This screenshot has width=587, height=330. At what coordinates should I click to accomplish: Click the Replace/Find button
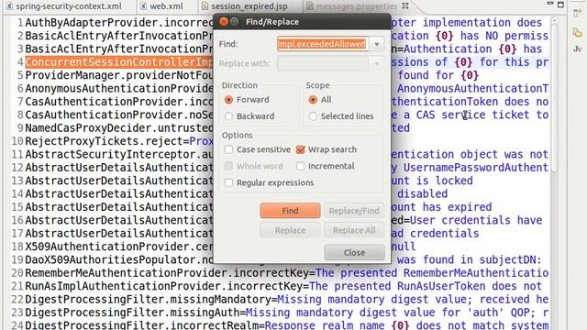tap(354, 211)
